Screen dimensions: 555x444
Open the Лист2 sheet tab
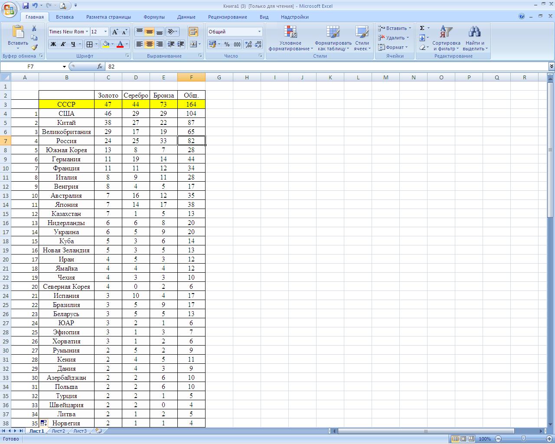(58, 431)
